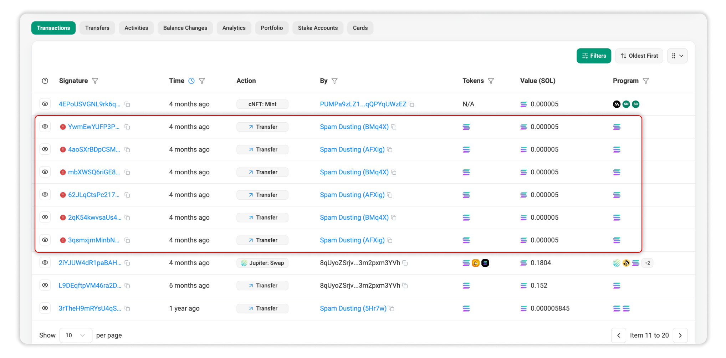The image size is (726, 358).
Task: Click value 0.1804 in Swap row
Action: click(x=541, y=263)
